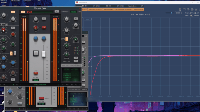Image resolution: width=200 pixels, height=112 pixels.
Task: Click the red S/C Listen button
Action: (x=36, y=73)
